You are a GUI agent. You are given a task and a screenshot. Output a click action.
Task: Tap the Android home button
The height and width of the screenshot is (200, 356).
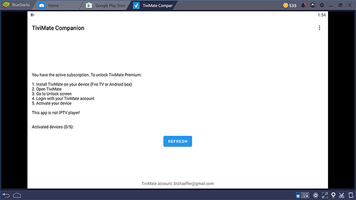point(17,195)
